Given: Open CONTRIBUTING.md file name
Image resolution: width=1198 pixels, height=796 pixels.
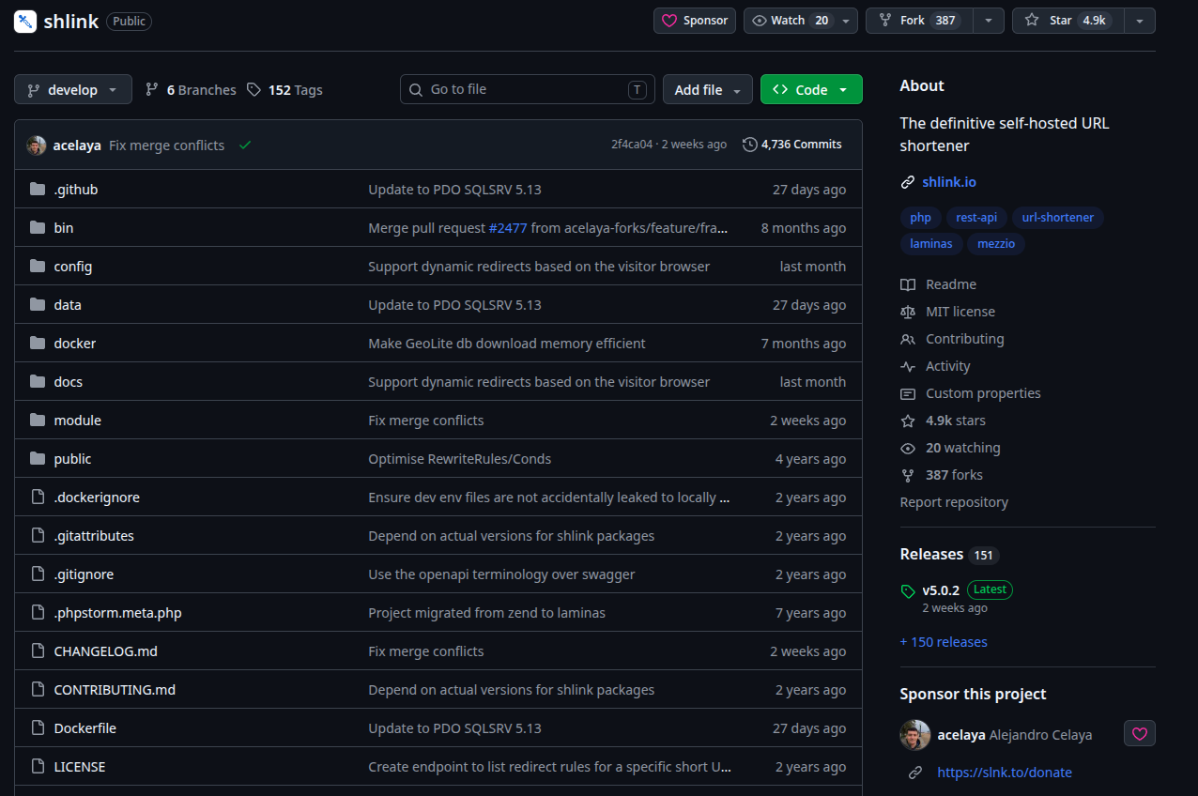Looking at the screenshot, I should point(115,690).
